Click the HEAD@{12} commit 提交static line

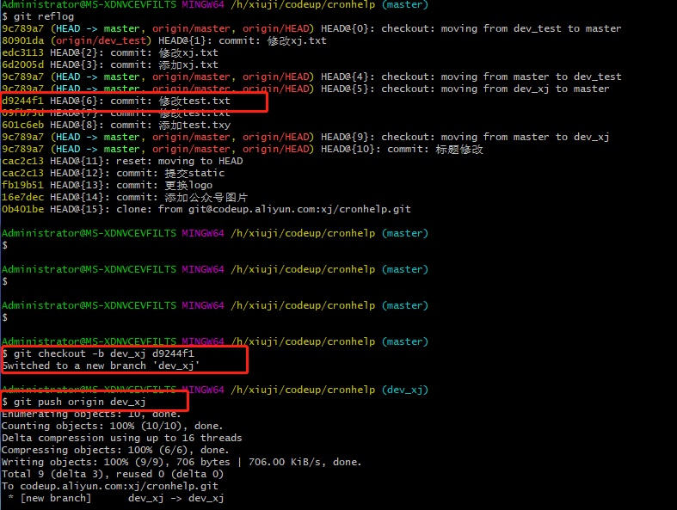tap(114, 173)
